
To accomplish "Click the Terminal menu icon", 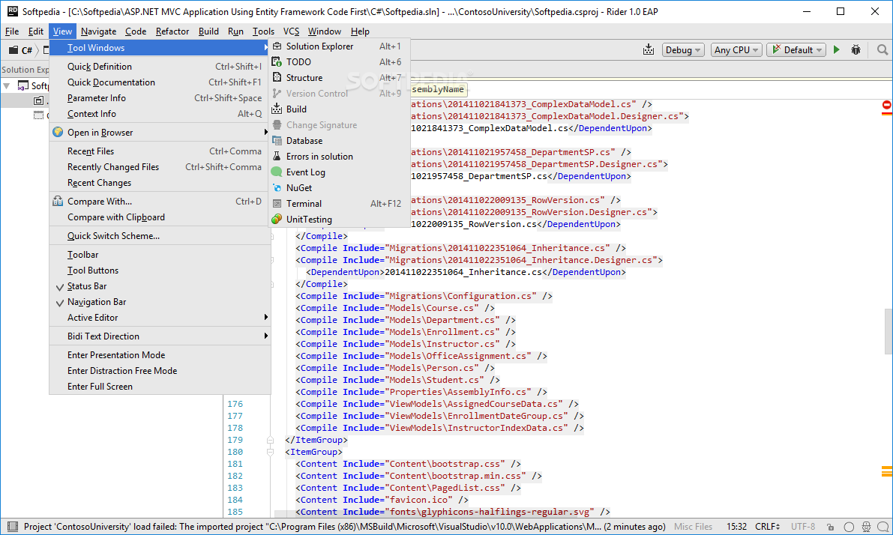I will (x=277, y=203).
